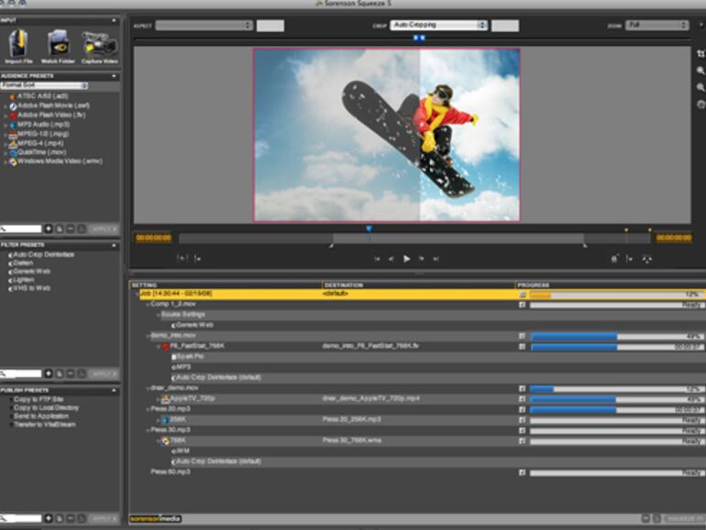The image size is (706, 530).
Task: Click the Capture Video camera icon
Action: (x=98, y=45)
